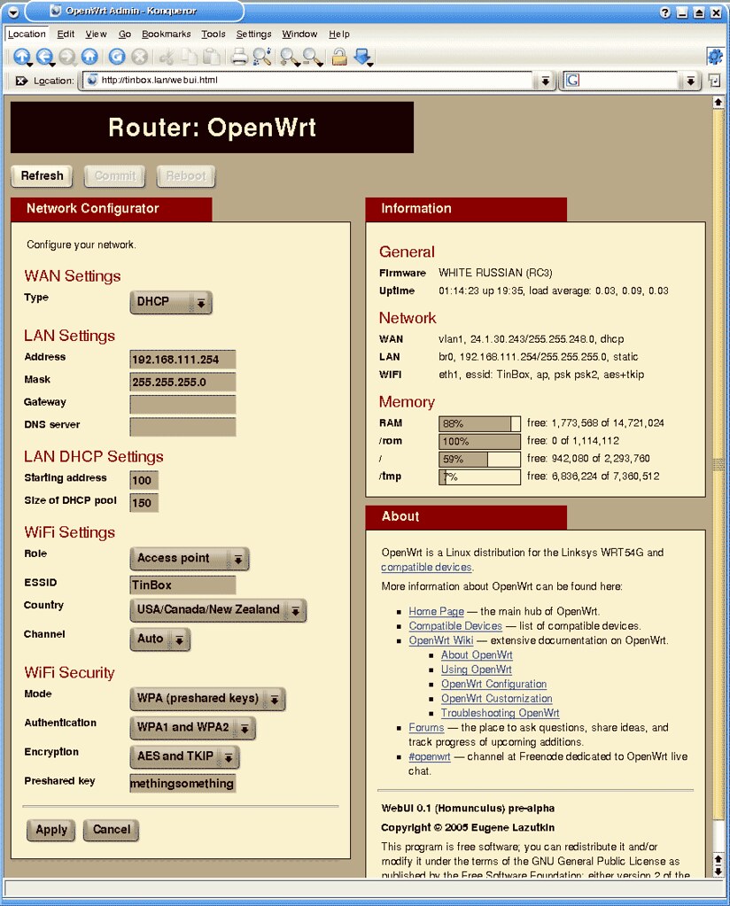
Task: Click the Reboot button
Action: (185, 175)
